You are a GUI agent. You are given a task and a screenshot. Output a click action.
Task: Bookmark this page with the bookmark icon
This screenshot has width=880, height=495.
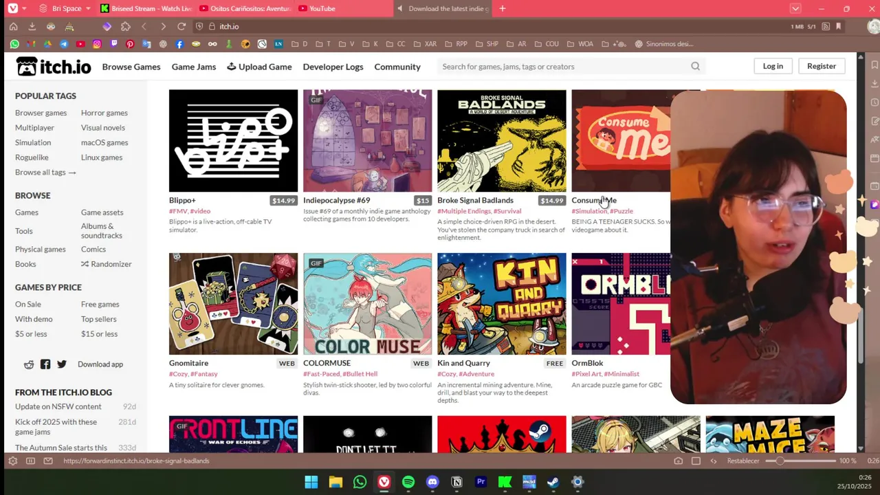pos(838,26)
